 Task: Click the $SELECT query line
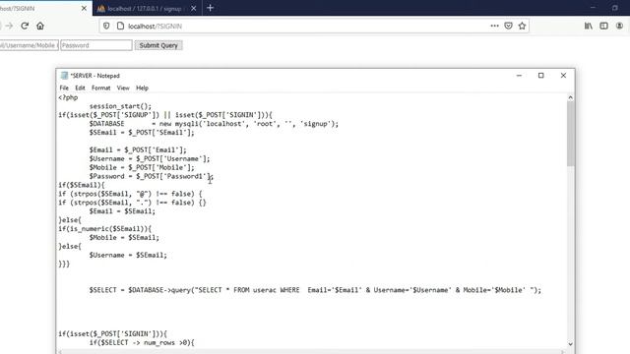[x=315, y=290]
